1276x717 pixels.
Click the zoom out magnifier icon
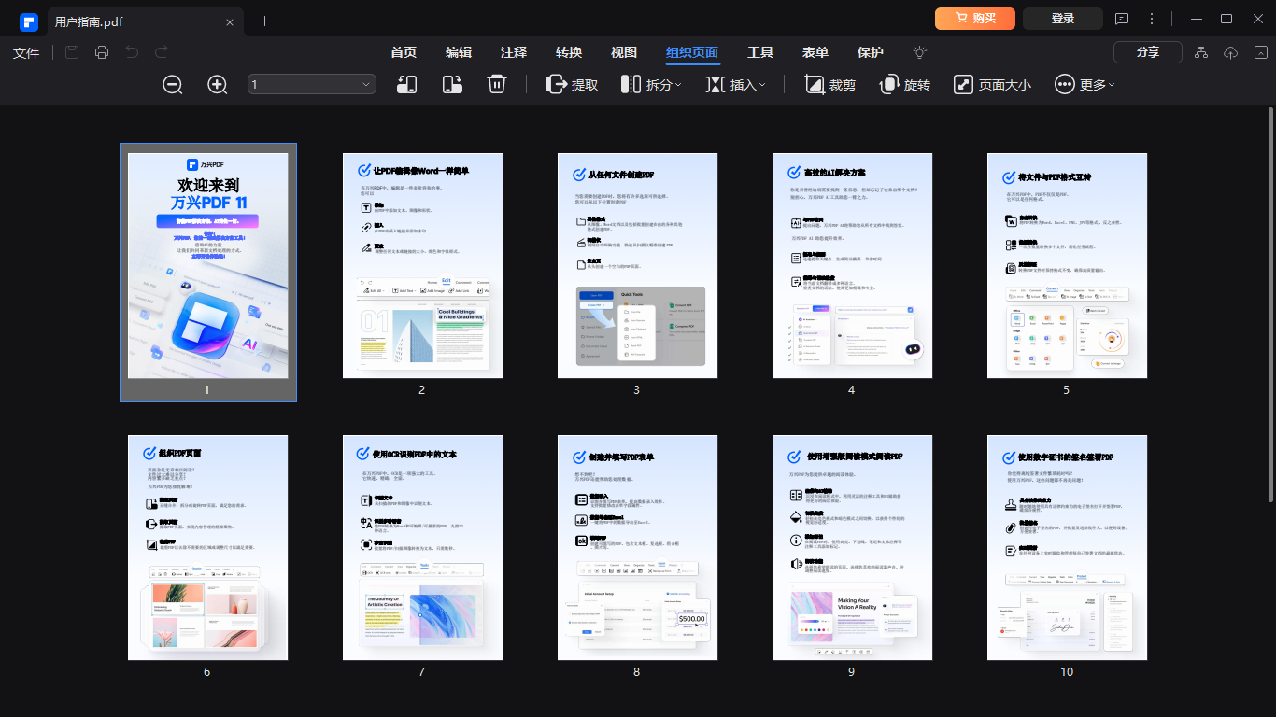point(173,85)
